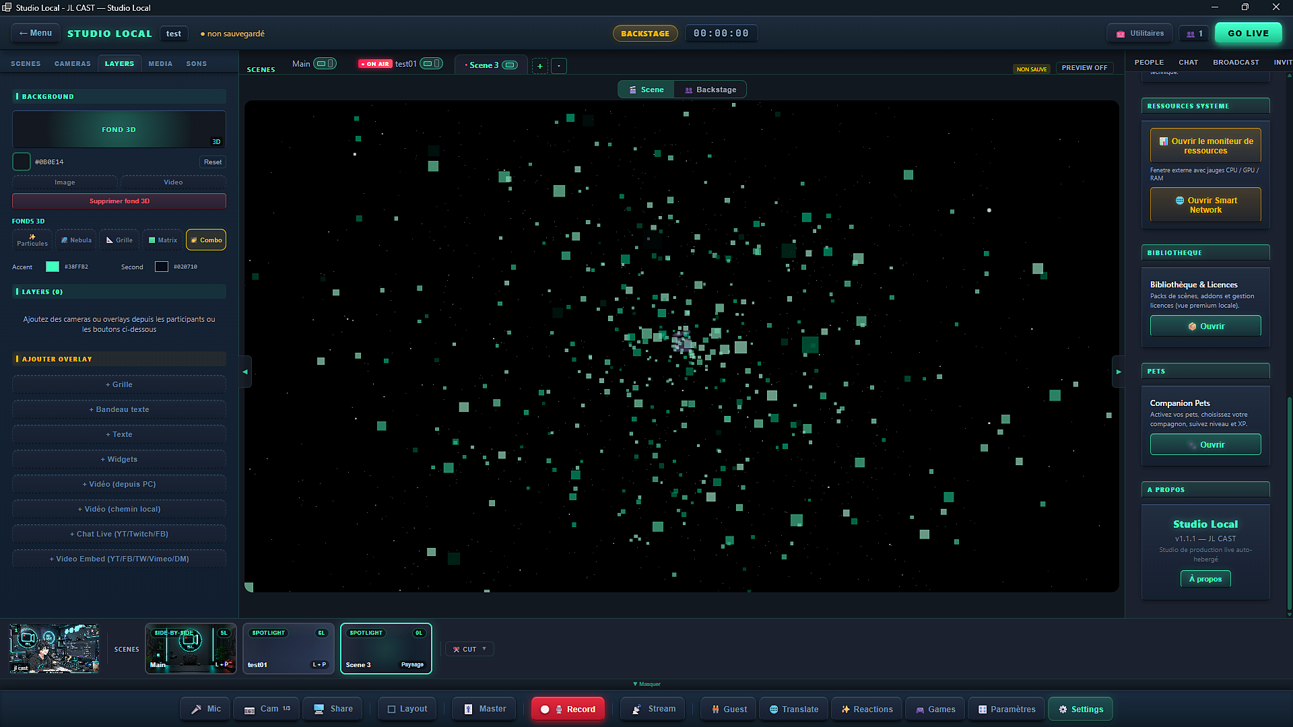The width and height of the screenshot is (1293, 727).
Task: Open the Cam camera control
Action: (267, 709)
